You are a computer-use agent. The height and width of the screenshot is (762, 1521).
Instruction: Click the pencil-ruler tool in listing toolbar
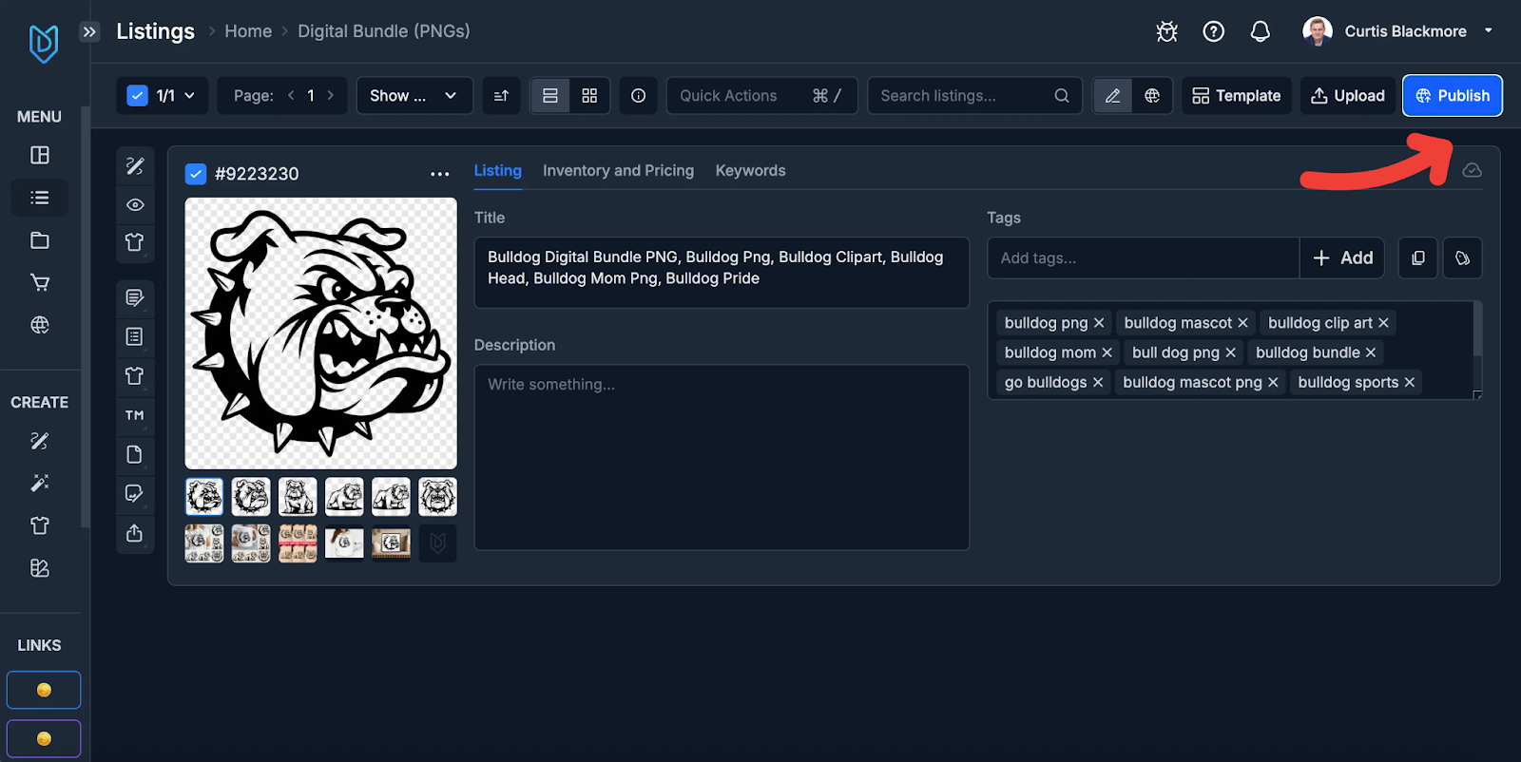(x=135, y=166)
